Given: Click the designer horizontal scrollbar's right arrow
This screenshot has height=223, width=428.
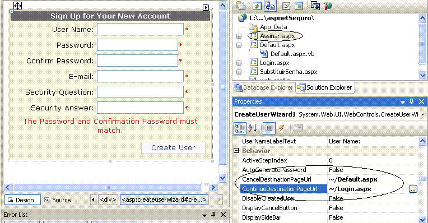Looking at the screenshot, I should coord(213,188).
